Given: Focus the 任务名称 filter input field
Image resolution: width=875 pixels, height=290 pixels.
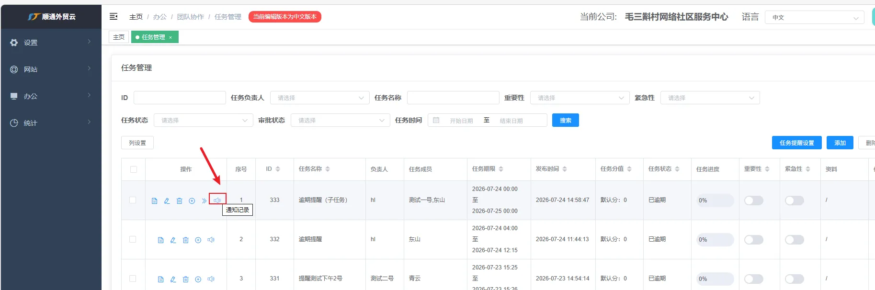Looking at the screenshot, I should [453, 98].
